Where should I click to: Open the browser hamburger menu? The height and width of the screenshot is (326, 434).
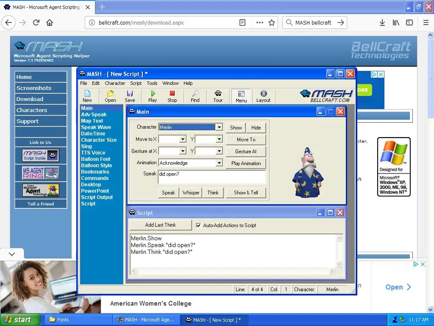point(426,22)
